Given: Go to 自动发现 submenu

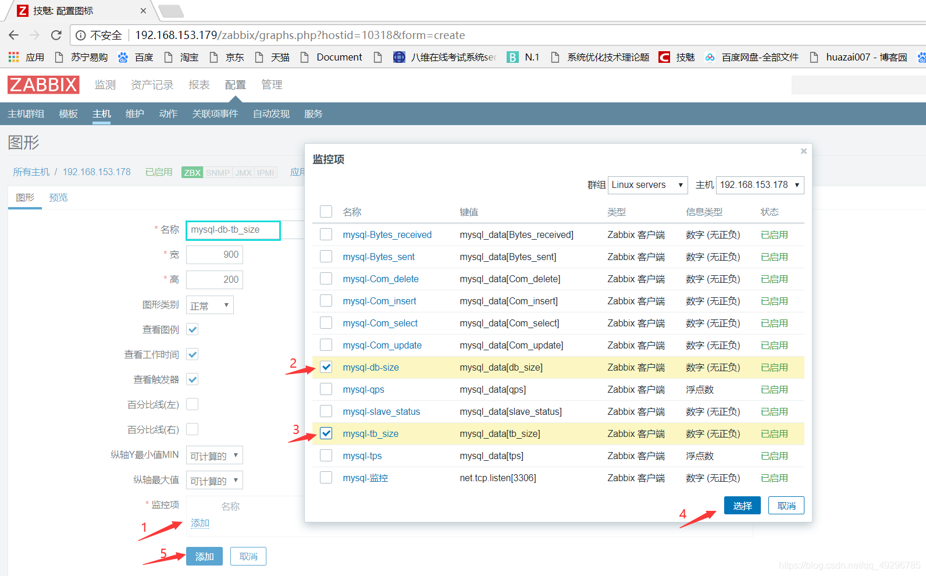Looking at the screenshot, I should (271, 114).
